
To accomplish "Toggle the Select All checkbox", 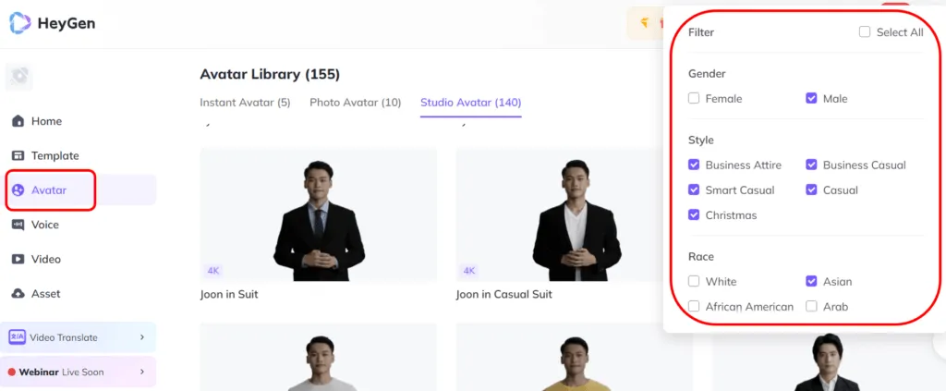I will [865, 32].
